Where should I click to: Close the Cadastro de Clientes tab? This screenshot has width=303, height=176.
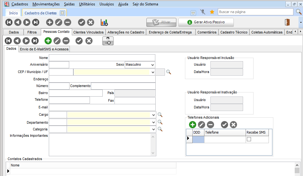click(x=62, y=13)
